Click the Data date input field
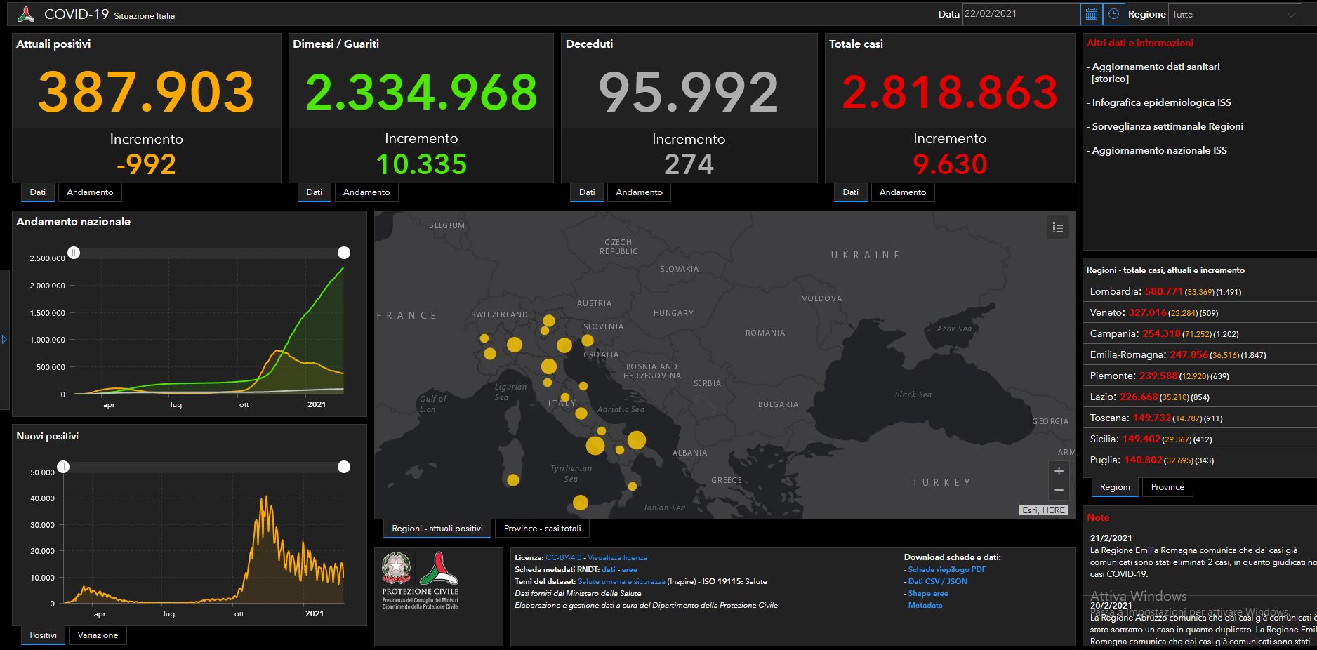Screen dimensions: 1317x650 (1021, 14)
